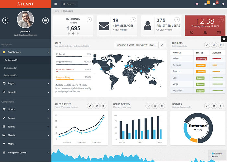Close the Registered Users widget
This screenshot has height=162, width=227.
tap(177, 19)
